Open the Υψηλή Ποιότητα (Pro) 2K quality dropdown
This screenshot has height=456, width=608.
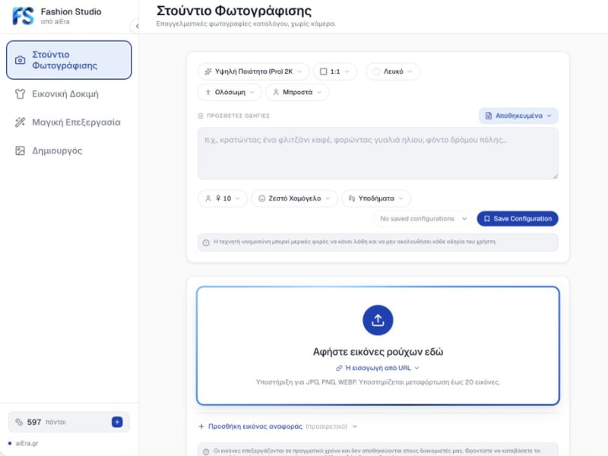(253, 71)
